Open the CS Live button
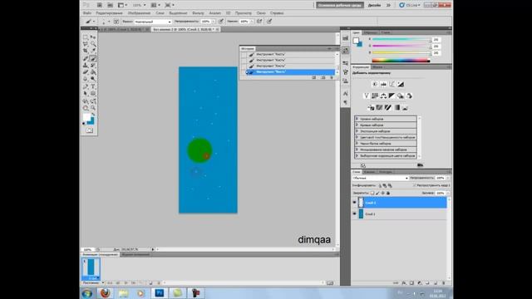This screenshot has height=299, width=532. pyautogui.click(x=410, y=5)
